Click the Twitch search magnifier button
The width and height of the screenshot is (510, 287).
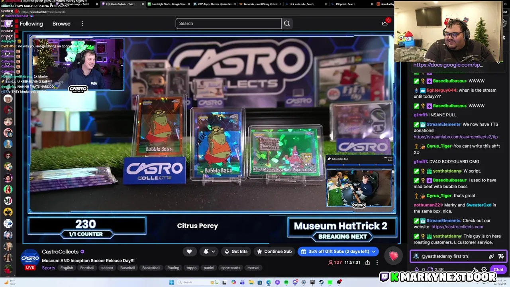click(x=287, y=24)
